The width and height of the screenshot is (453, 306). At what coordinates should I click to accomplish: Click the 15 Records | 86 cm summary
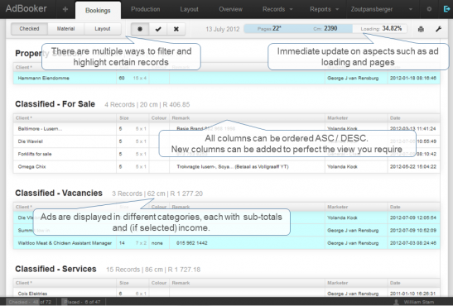tap(153, 270)
